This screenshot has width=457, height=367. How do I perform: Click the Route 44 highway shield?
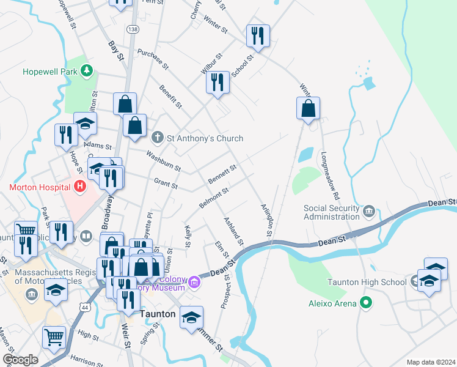(x=85, y=308)
